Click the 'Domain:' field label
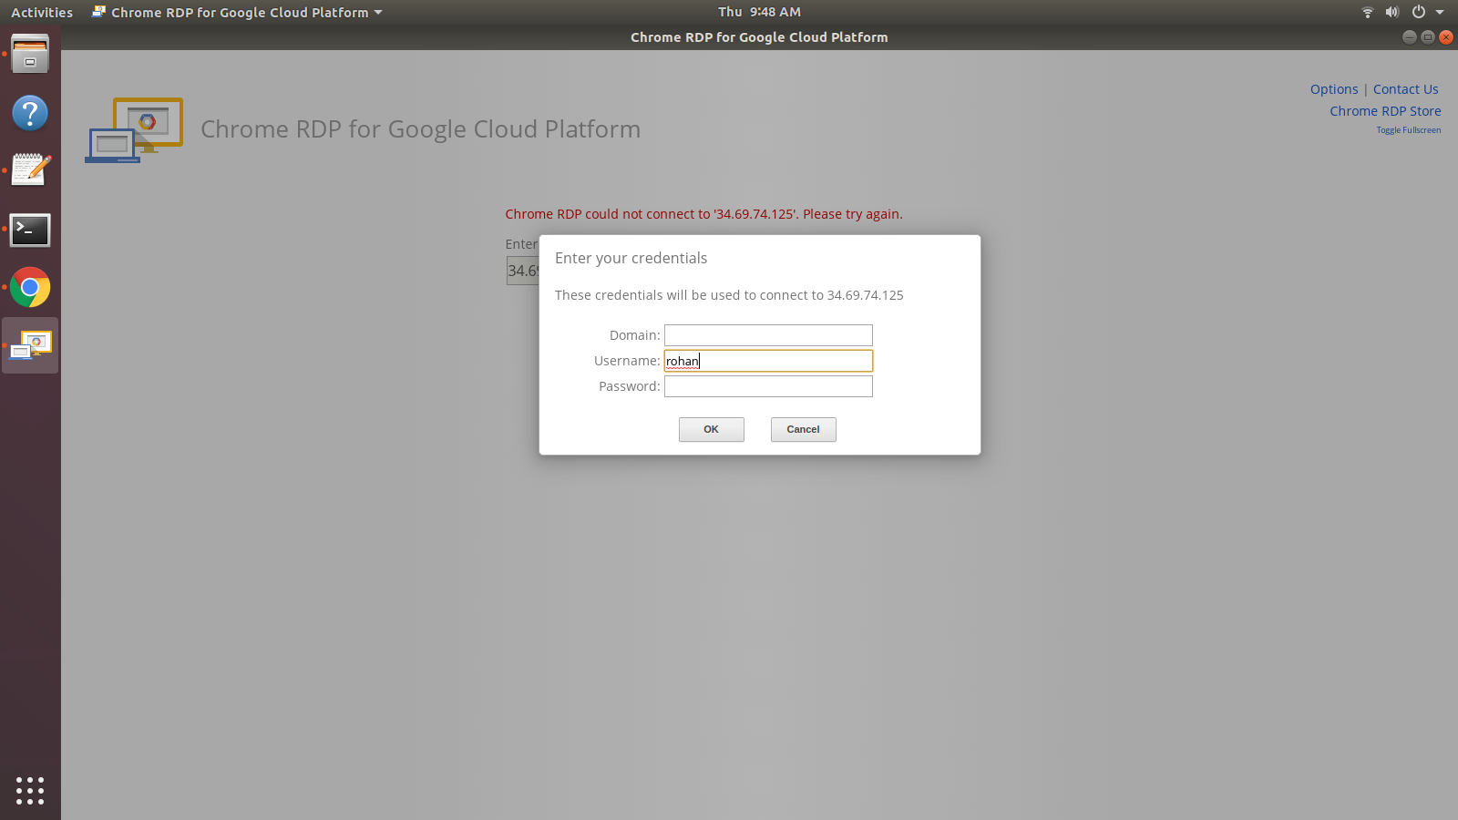The height and width of the screenshot is (820, 1458). pos(634,335)
